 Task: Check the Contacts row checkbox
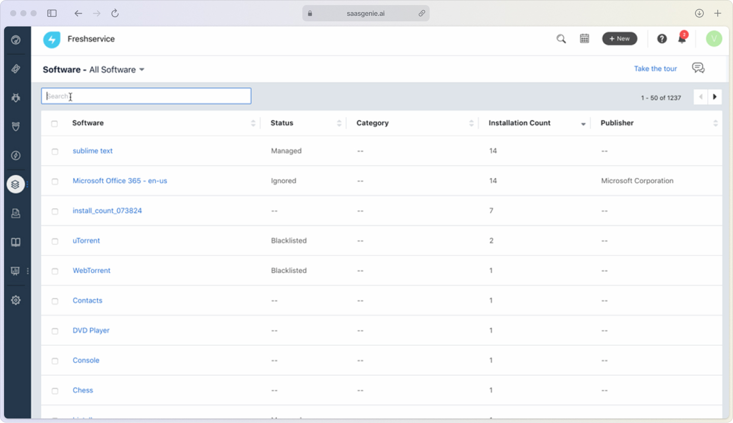[55, 301]
